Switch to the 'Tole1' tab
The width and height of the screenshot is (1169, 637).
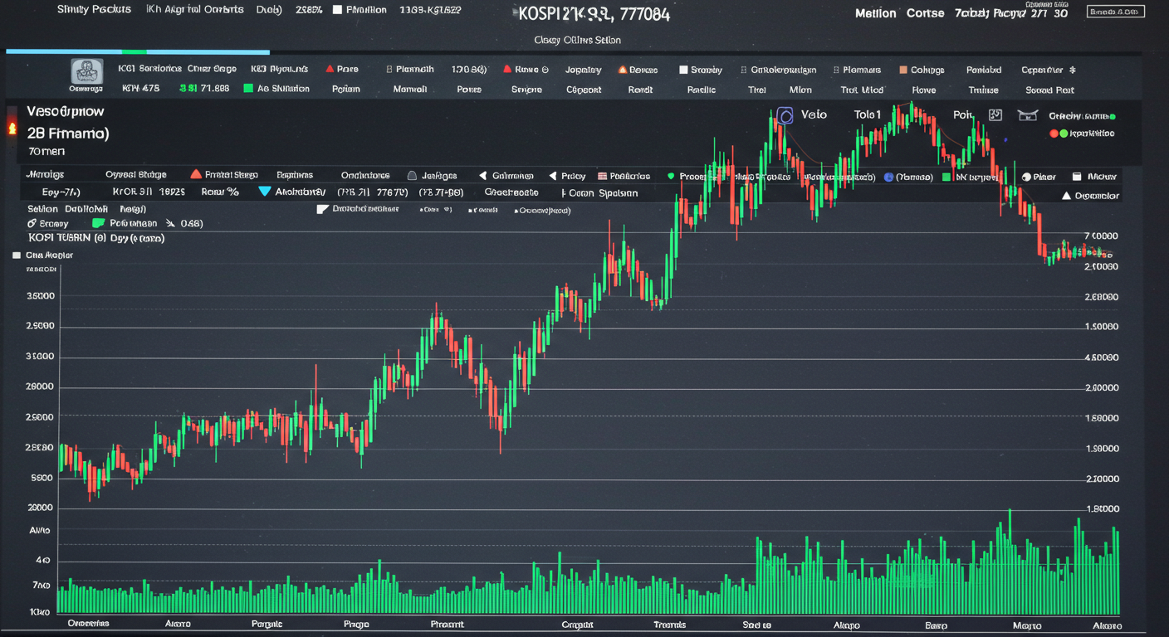pyautogui.click(x=868, y=114)
